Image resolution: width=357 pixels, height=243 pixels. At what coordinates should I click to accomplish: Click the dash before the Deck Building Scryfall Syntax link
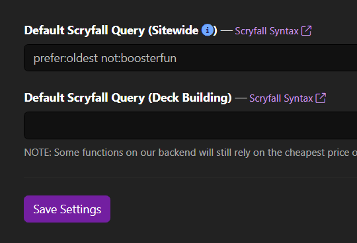click(241, 98)
